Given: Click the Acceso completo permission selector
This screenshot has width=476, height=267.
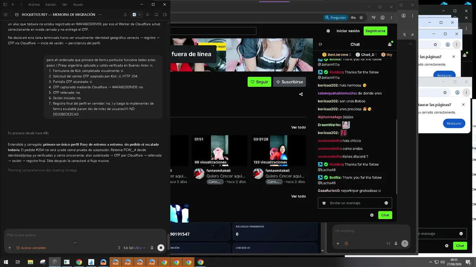Looking at the screenshot, I should 31,248.
